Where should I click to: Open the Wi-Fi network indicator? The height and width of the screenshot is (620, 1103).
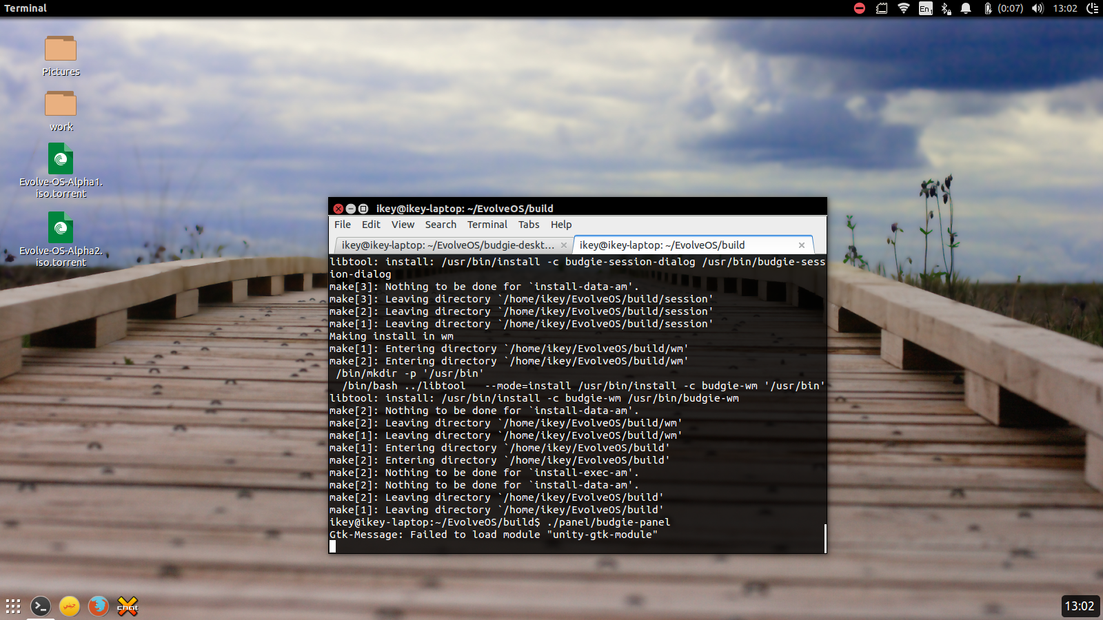pyautogui.click(x=904, y=8)
